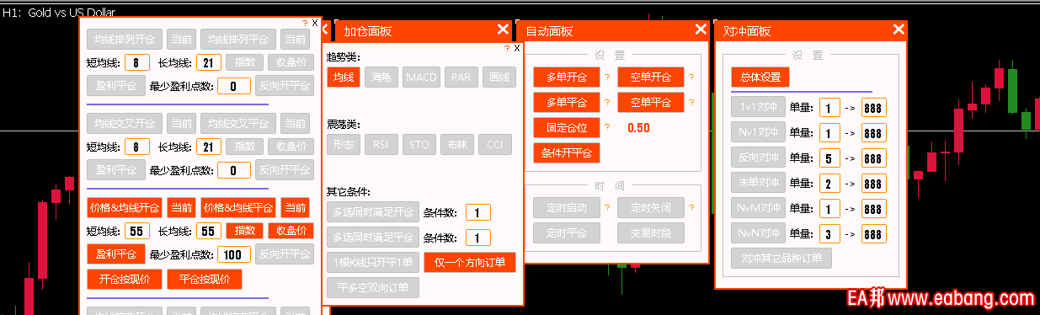Toggle 均线排列平仓 button
The image size is (1040, 315).
point(239,39)
